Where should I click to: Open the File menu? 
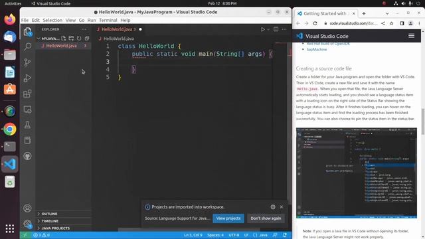[25, 20]
